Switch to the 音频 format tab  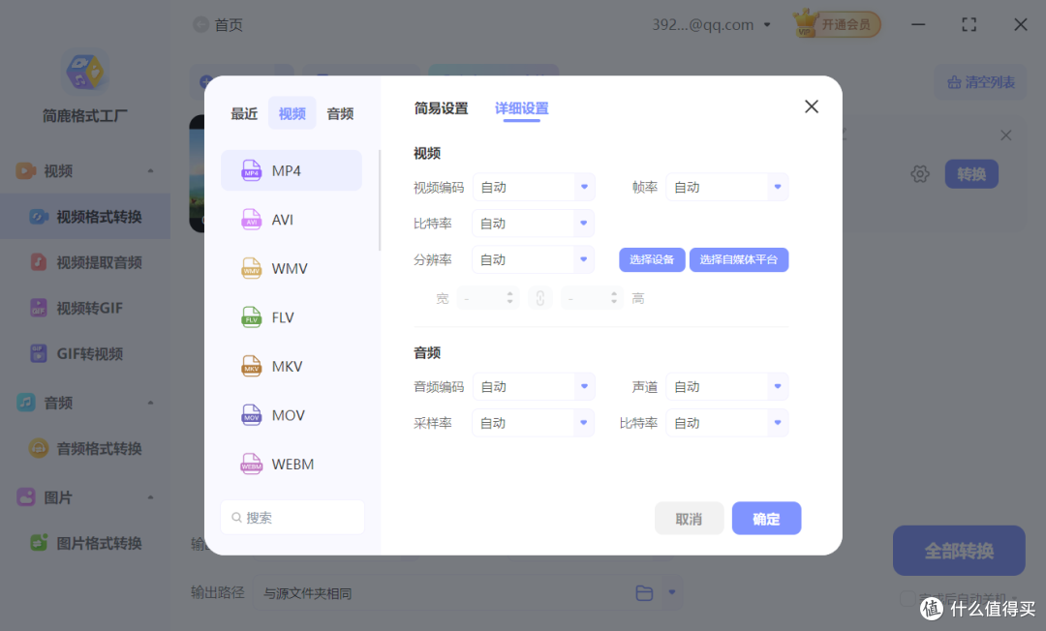340,113
